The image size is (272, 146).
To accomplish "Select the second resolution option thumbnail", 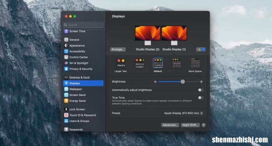I will 140,63.
